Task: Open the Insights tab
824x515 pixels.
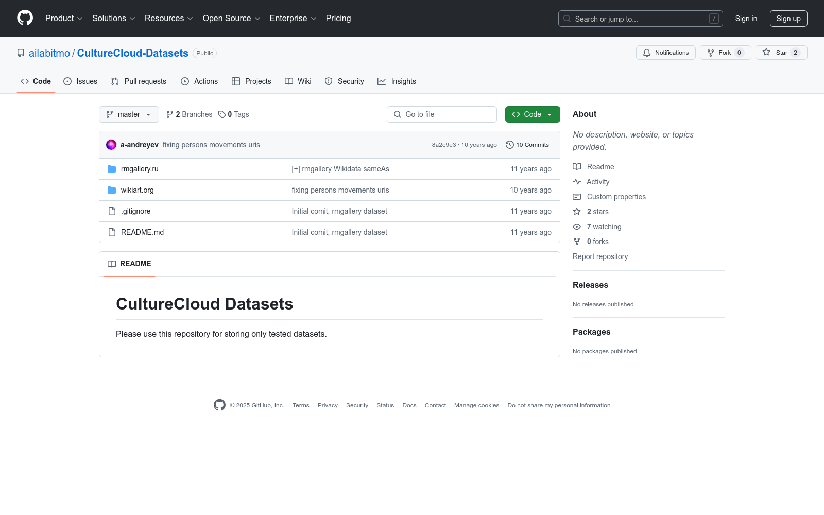Action: pyautogui.click(x=397, y=81)
